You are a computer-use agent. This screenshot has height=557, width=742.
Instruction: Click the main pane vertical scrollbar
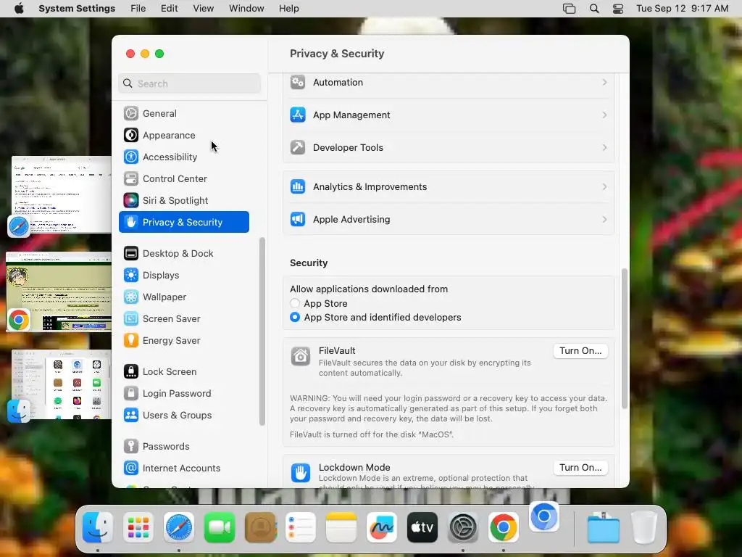[x=625, y=339]
